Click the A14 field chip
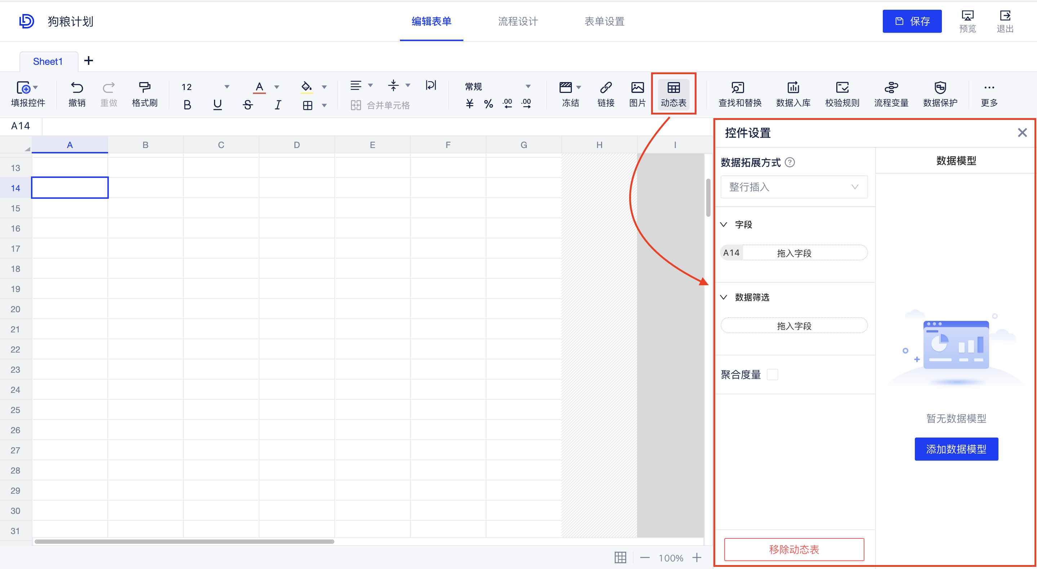 (731, 252)
